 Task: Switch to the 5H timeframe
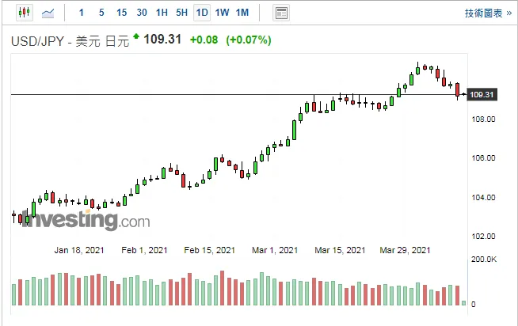click(x=181, y=13)
